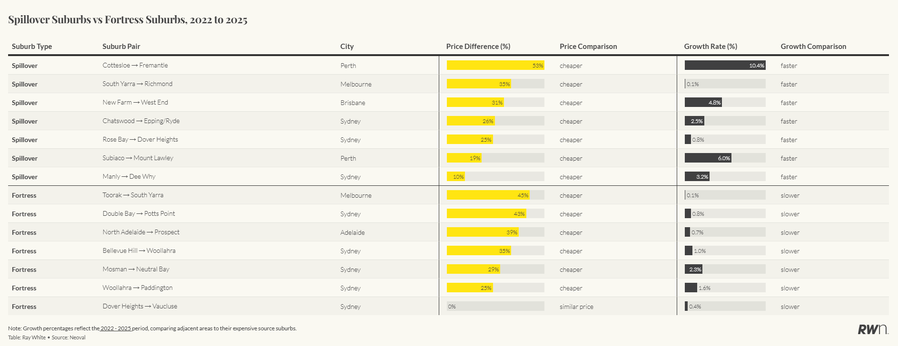
Task: Click the 45% yellow bar for Toorak
Action: tap(488, 195)
